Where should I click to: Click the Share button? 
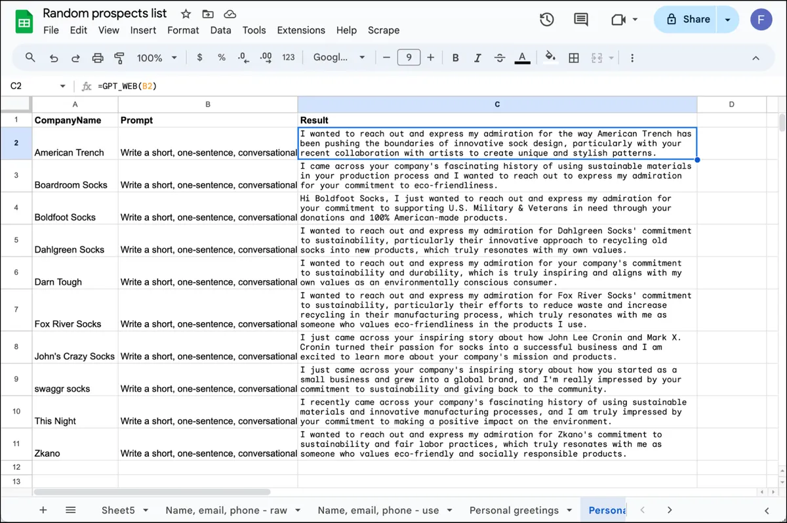coord(686,20)
